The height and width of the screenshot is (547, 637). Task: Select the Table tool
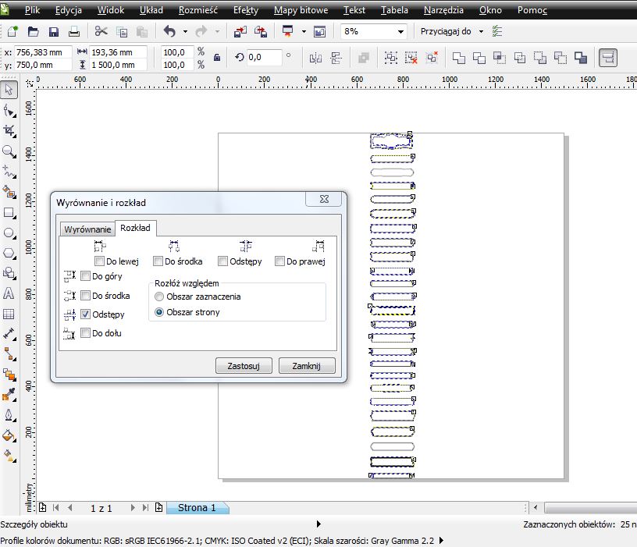coord(9,314)
